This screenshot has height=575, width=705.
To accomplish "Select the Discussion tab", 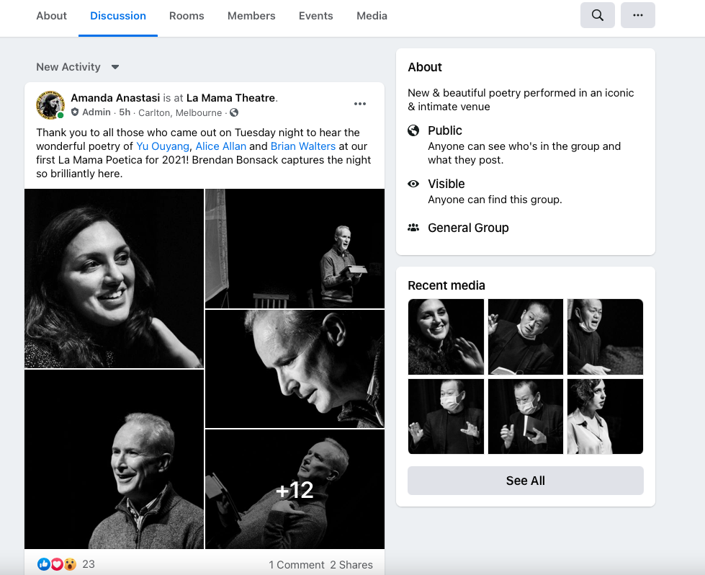I will click(118, 16).
